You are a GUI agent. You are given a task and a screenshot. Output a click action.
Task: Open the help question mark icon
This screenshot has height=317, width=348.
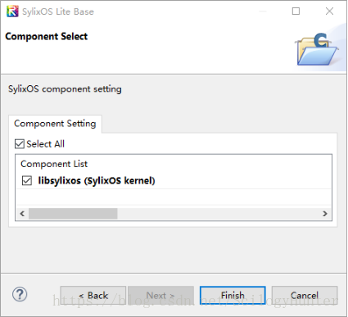pyautogui.click(x=20, y=294)
